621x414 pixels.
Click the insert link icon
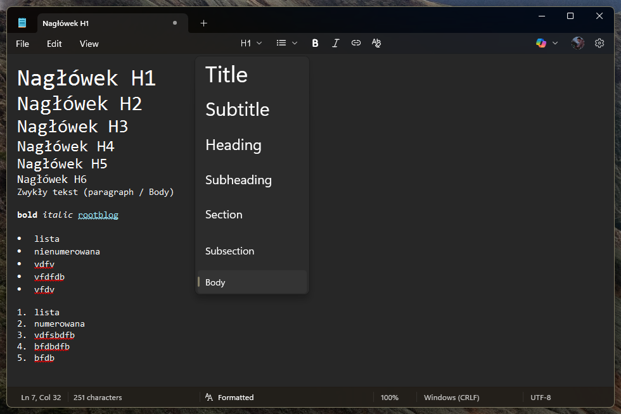tap(356, 43)
